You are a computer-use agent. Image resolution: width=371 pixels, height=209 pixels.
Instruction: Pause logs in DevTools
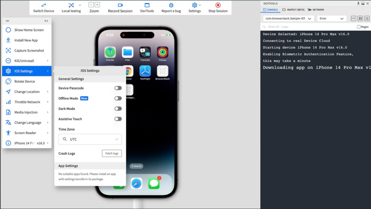coord(360,18)
